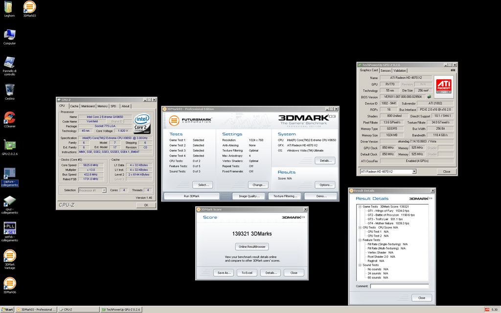
Task: Click Change... under Settings in 3DMark03
Action: (258, 185)
